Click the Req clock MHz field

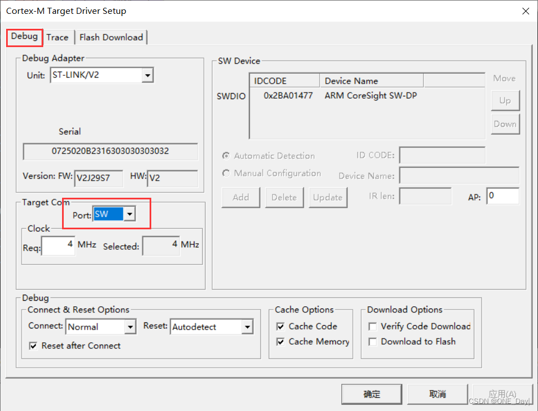click(58, 245)
